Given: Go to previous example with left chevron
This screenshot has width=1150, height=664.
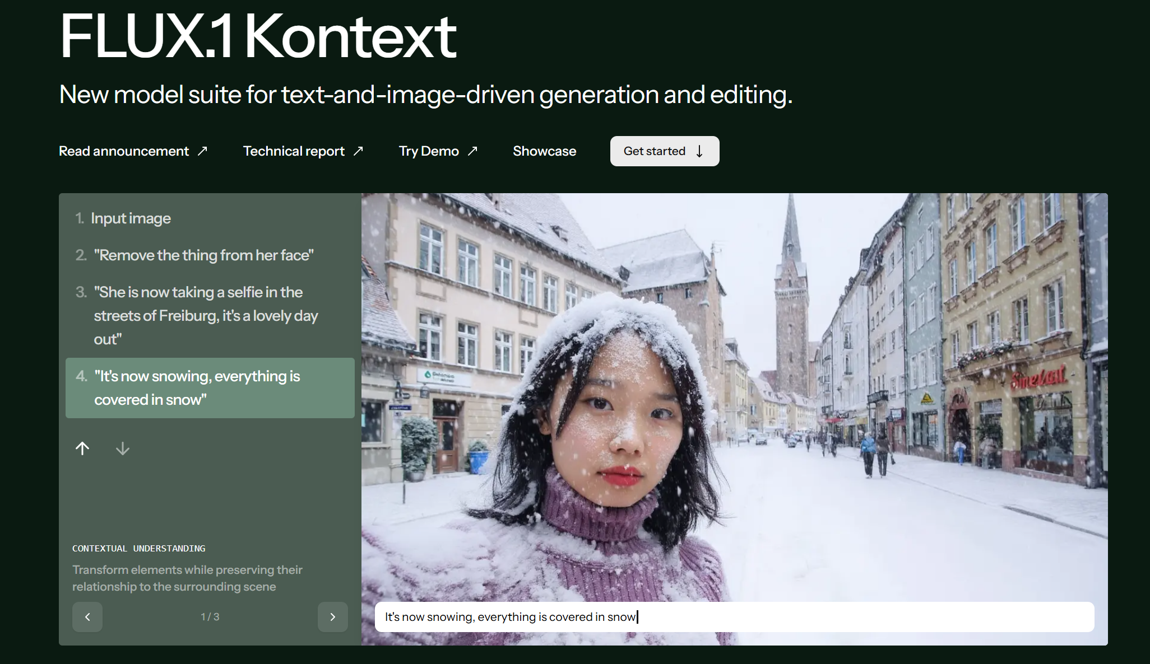Looking at the screenshot, I should pos(87,617).
